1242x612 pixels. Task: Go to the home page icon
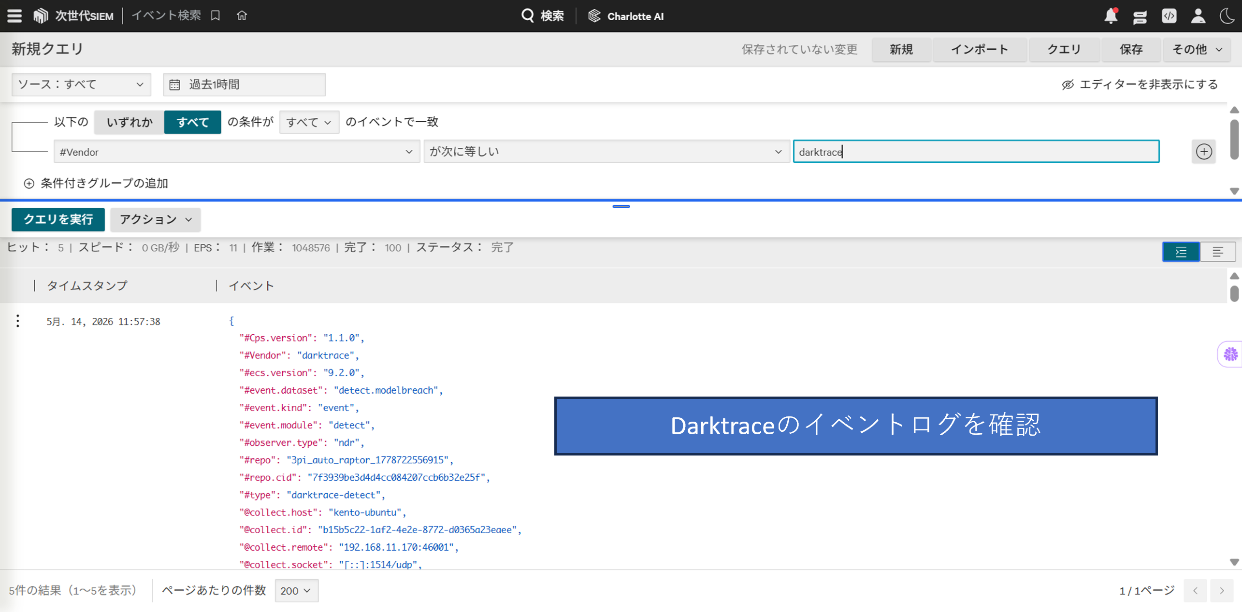click(242, 16)
